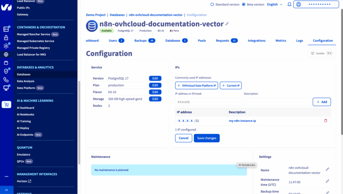Open the three-dots more menu in left rail
The width and height of the screenshot is (343, 194).
6,176
